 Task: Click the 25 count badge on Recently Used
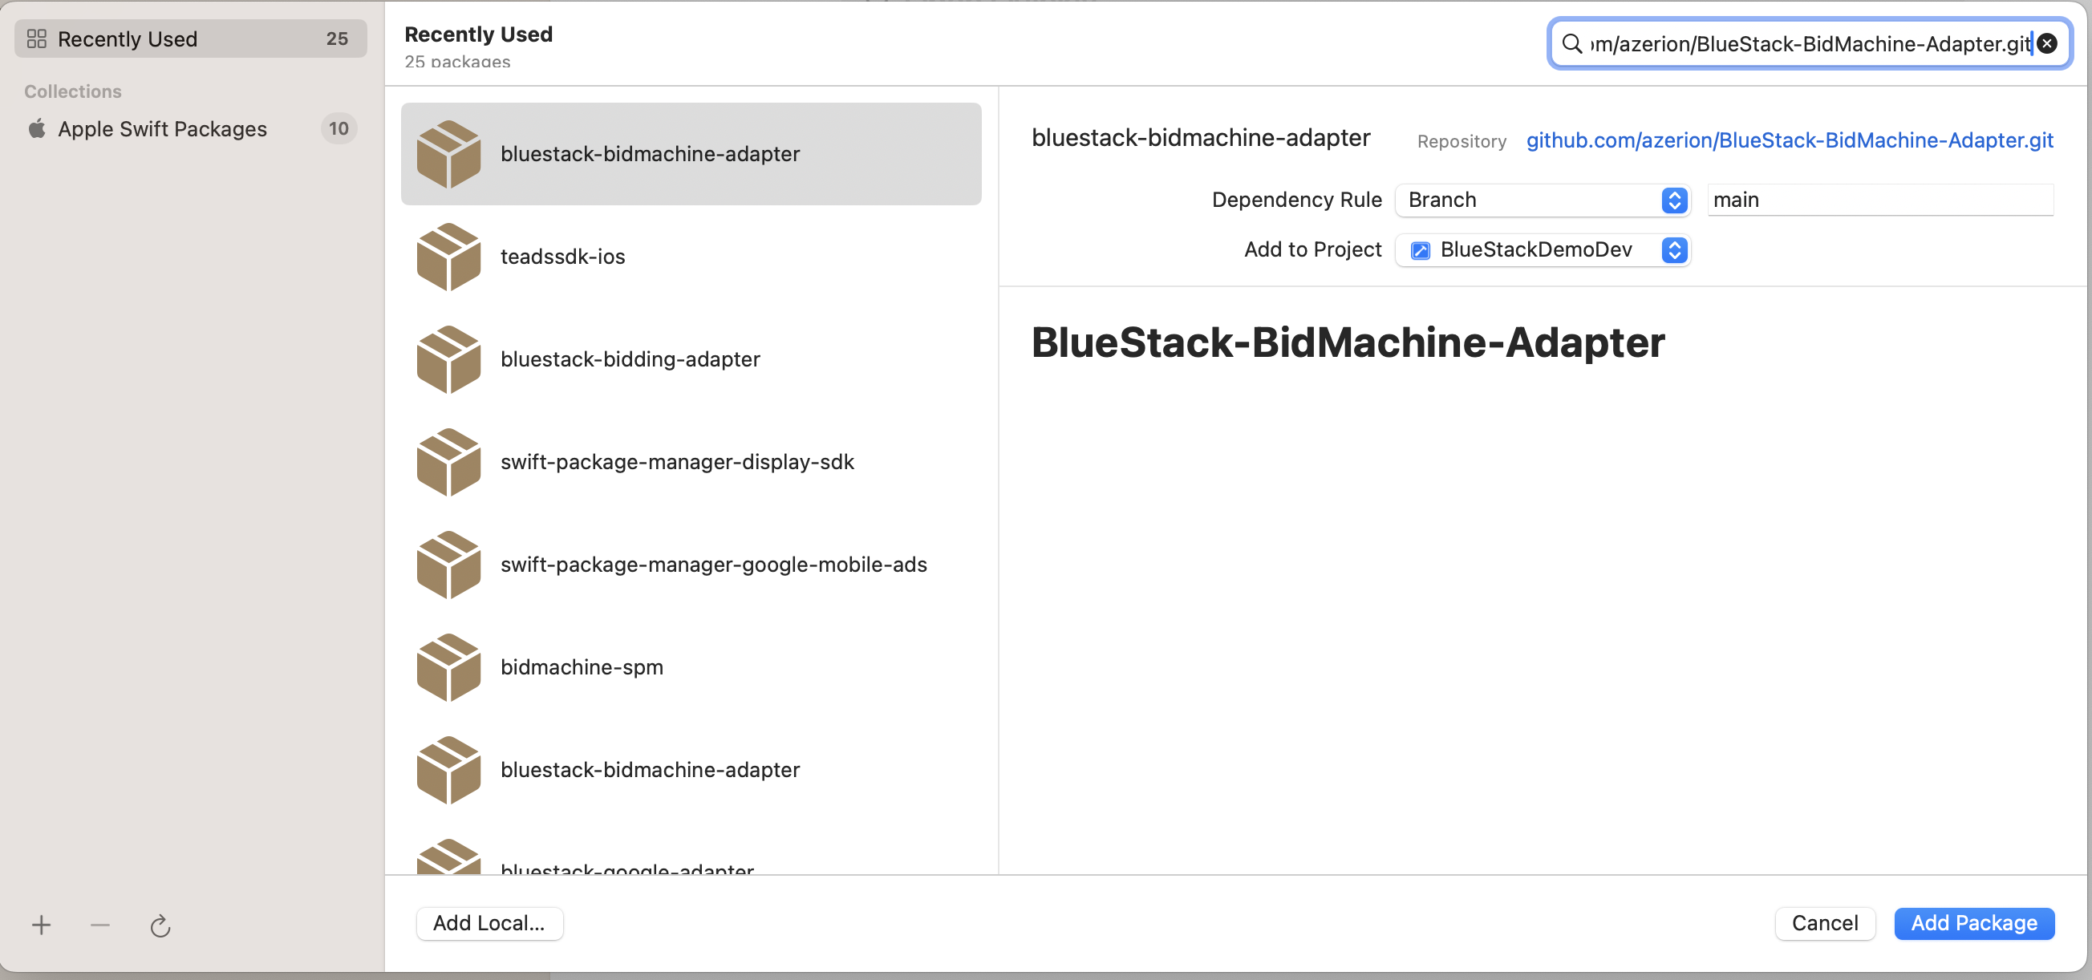(x=337, y=38)
